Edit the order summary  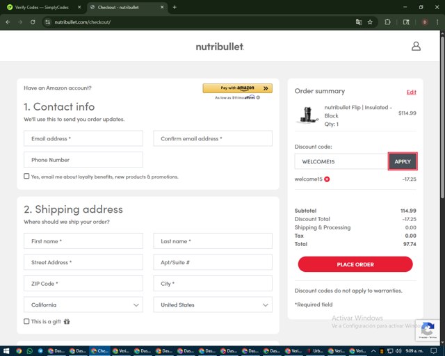point(411,92)
